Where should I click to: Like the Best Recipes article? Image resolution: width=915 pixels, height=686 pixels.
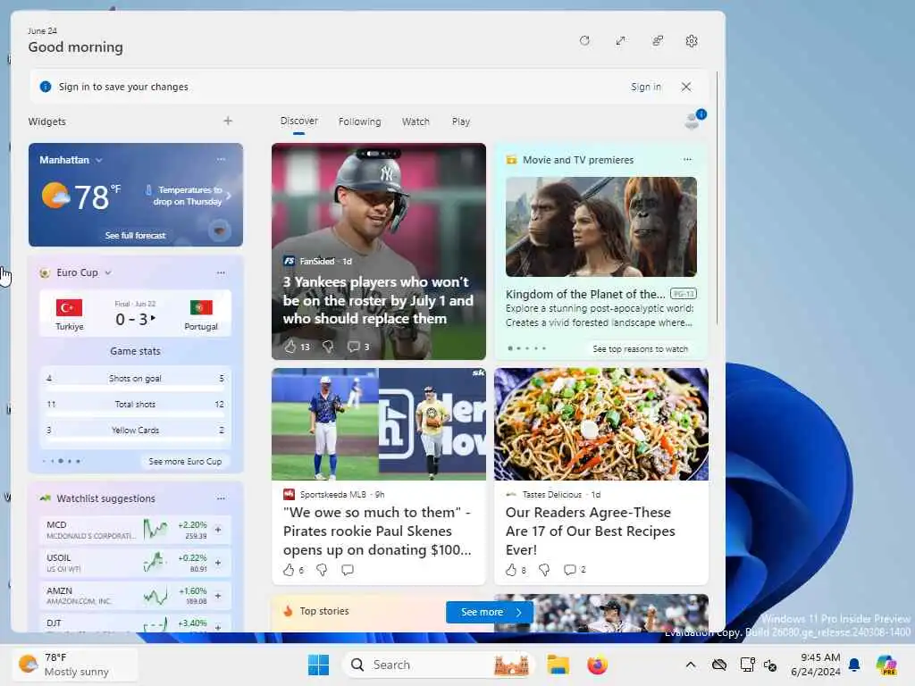510,570
